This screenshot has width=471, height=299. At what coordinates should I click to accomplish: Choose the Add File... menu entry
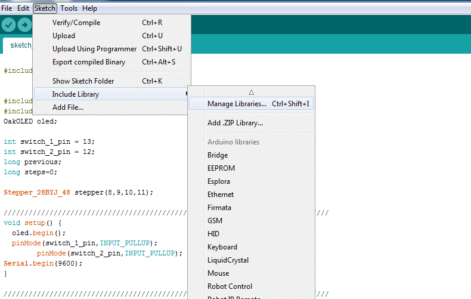coord(68,107)
